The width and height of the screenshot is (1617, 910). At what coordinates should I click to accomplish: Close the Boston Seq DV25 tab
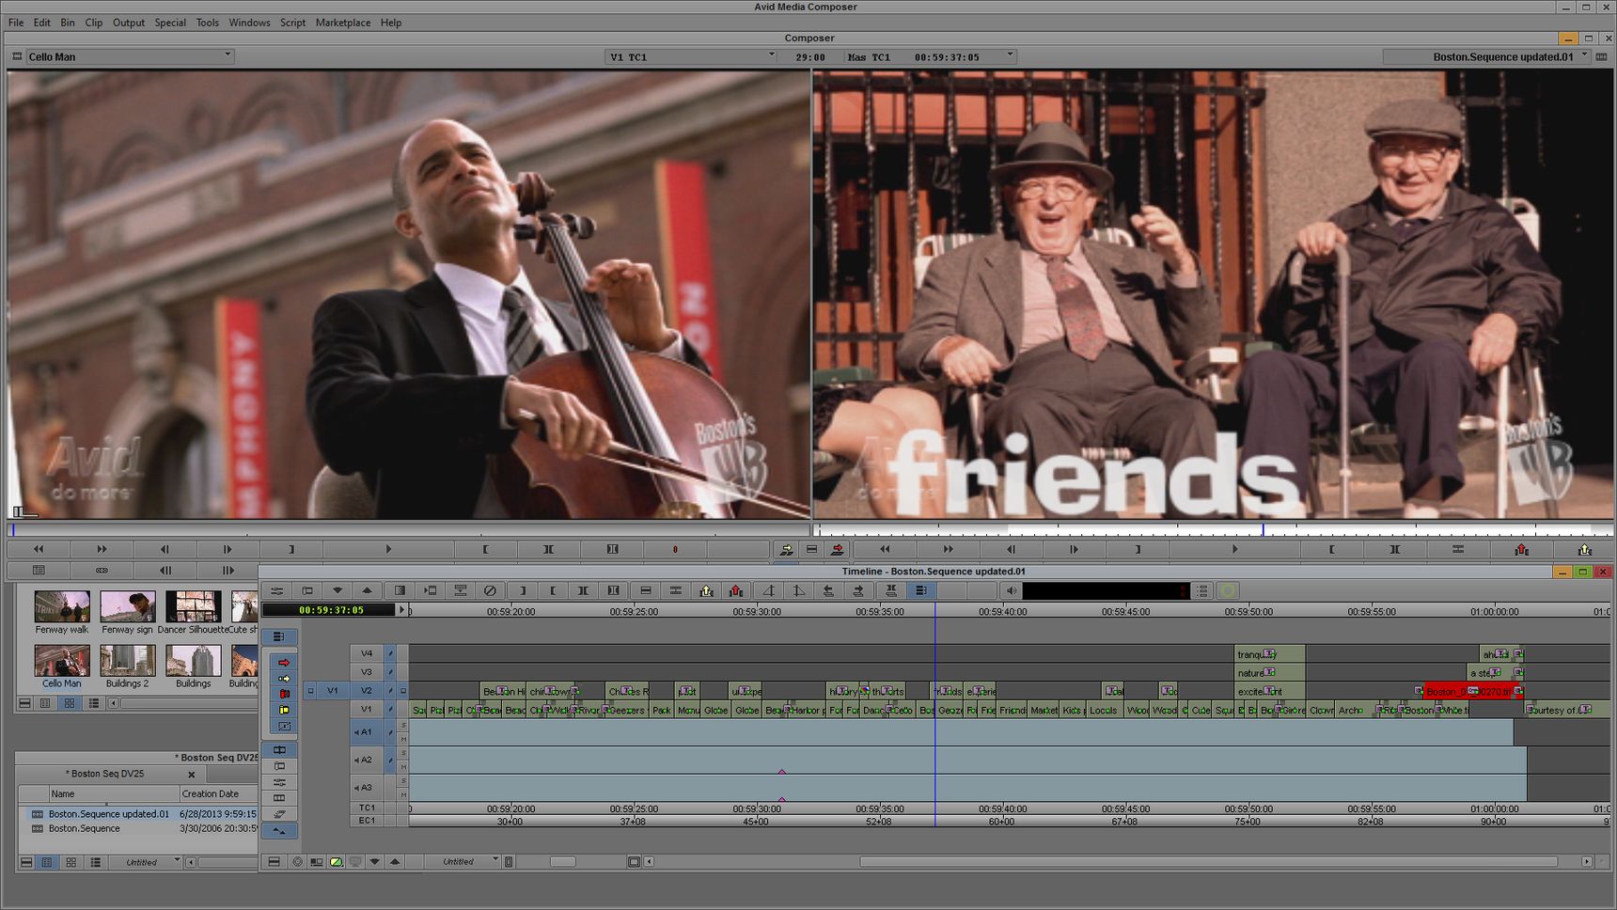tap(192, 775)
